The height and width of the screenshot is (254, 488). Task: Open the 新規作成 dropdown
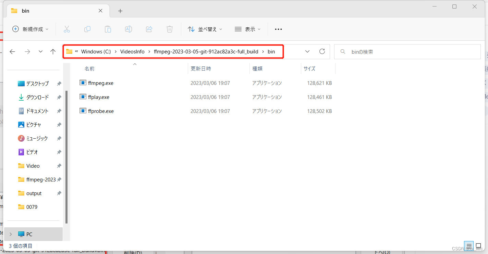[30, 29]
